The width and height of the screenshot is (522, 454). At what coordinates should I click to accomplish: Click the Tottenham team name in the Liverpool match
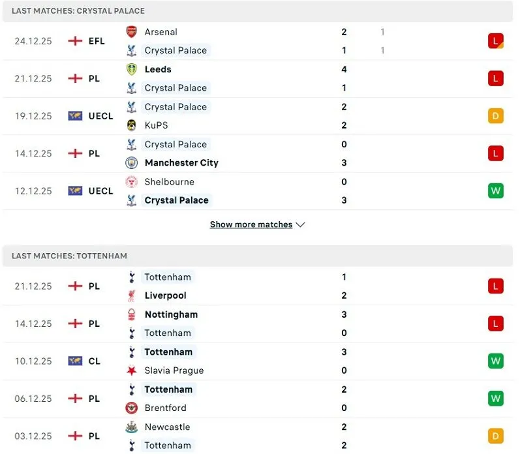[x=168, y=277]
